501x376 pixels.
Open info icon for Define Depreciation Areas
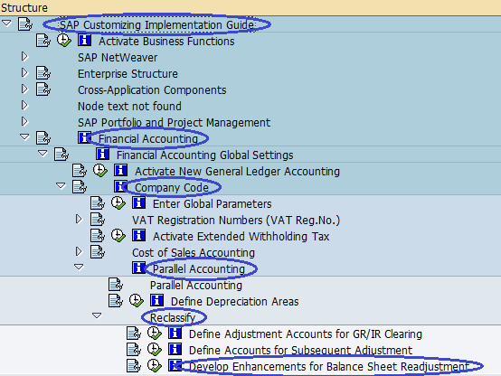coord(156,301)
